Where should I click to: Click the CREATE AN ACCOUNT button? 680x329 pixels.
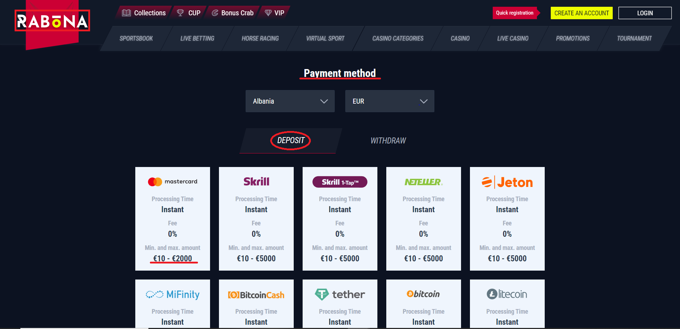(582, 13)
